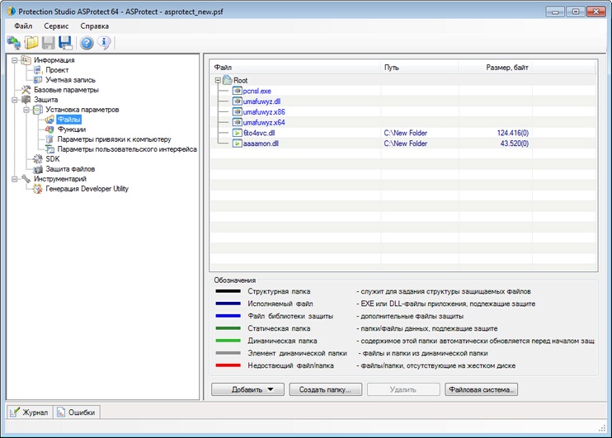The height and width of the screenshot is (438, 612).
Task: Click the info speech bubble icon
Action: click(x=104, y=42)
